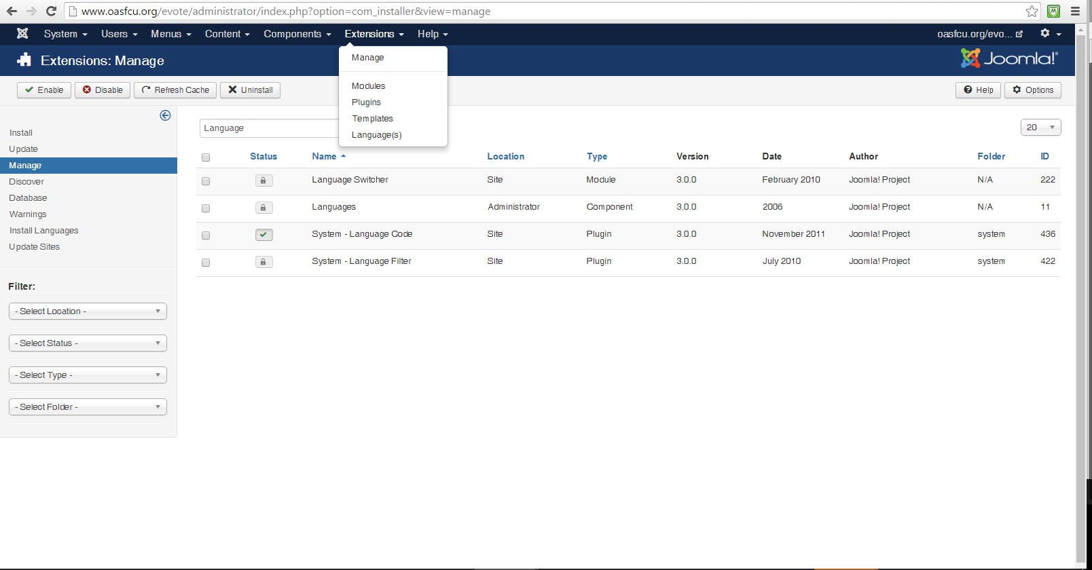Go to Install in the sidebar
This screenshot has width=1092, height=570.
(x=21, y=133)
